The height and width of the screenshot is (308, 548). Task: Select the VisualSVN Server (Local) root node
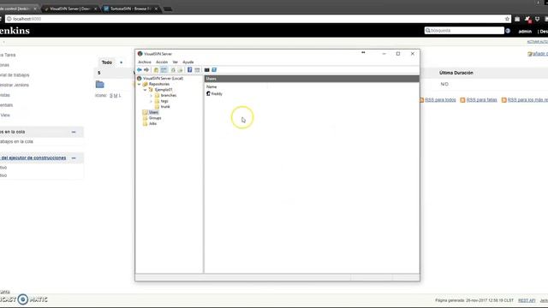click(163, 78)
